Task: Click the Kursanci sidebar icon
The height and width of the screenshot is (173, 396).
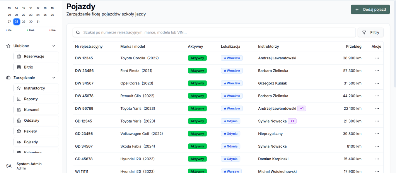Action: [x=19, y=110]
